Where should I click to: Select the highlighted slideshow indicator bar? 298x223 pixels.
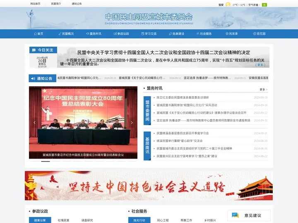pos(46,161)
